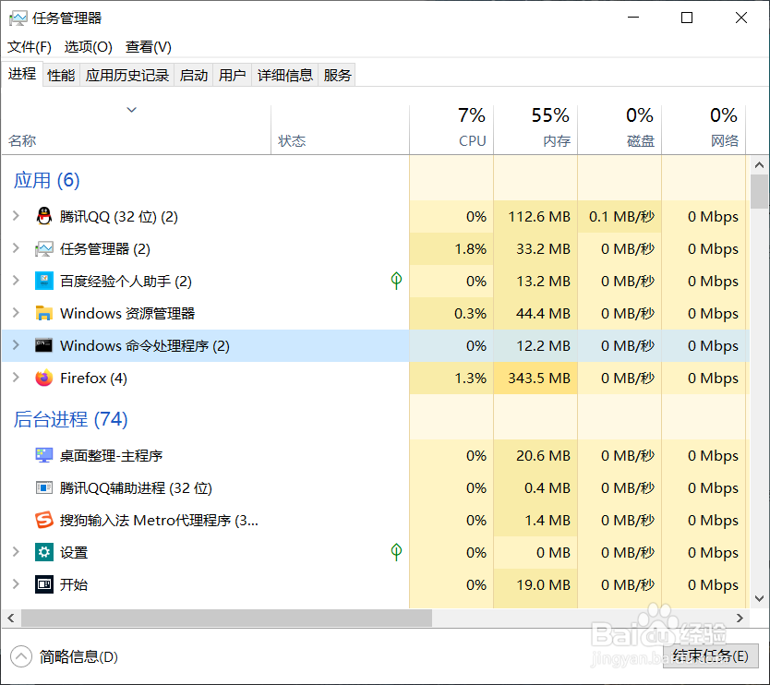
Task: Expand the 百度经验个人助手 (2) group
Action: pos(17,281)
